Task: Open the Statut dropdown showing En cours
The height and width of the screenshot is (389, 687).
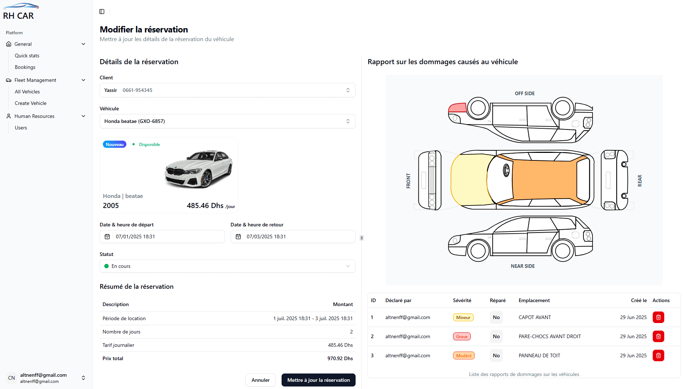Action: [227, 266]
